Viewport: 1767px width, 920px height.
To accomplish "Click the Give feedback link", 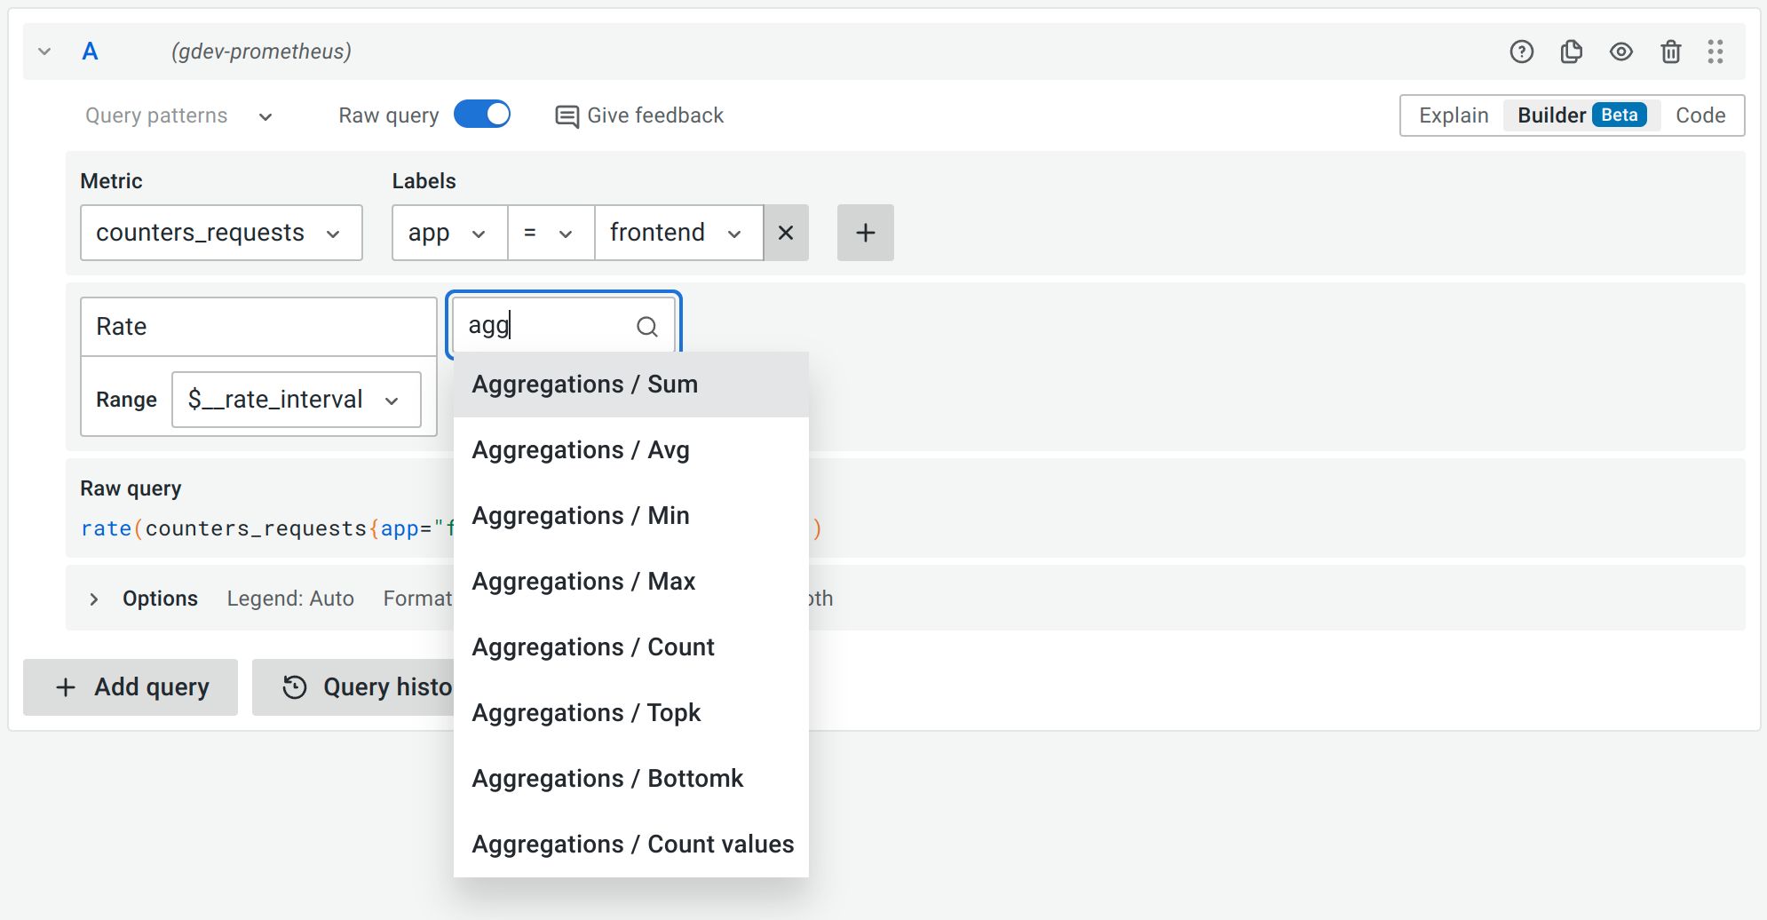I will point(639,115).
